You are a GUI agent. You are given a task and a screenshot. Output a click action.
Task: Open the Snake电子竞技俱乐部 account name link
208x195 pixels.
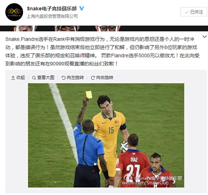tap(52, 9)
